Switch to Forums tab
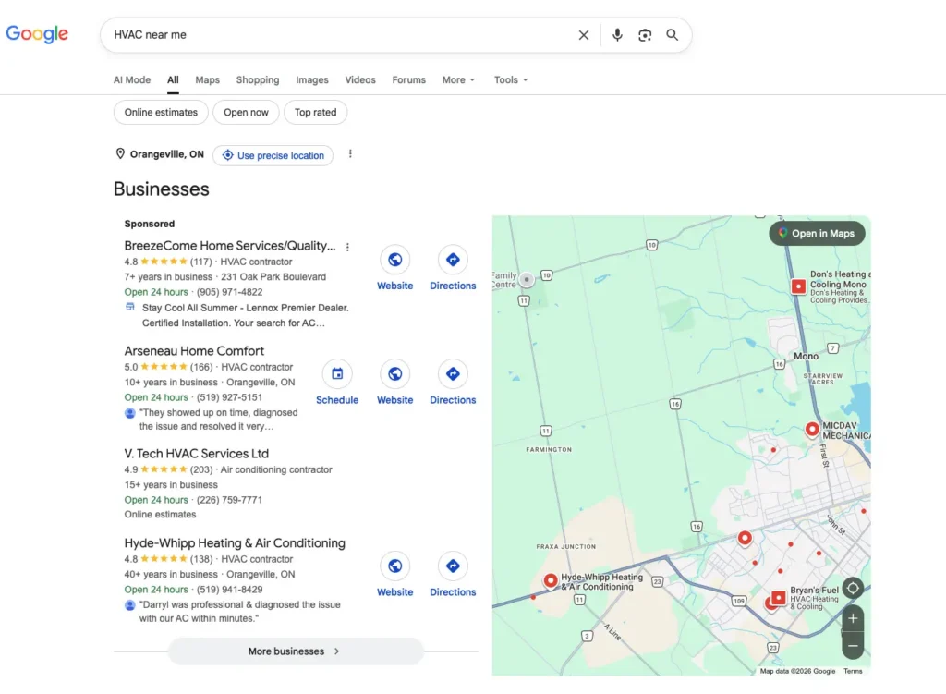Image resolution: width=946 pixels, height=694 pixels. pyautogui.click(x=409, y=79)
